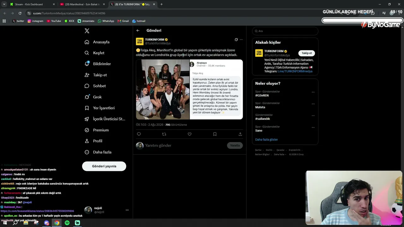Click the Yanıtla button
404x227 pixels.
[x=235, y=145]
